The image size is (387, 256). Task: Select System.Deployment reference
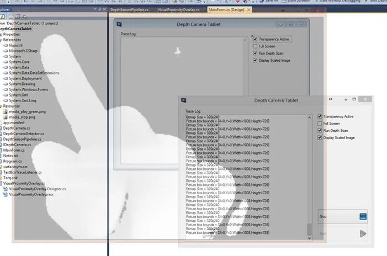(x=25, y=78)
